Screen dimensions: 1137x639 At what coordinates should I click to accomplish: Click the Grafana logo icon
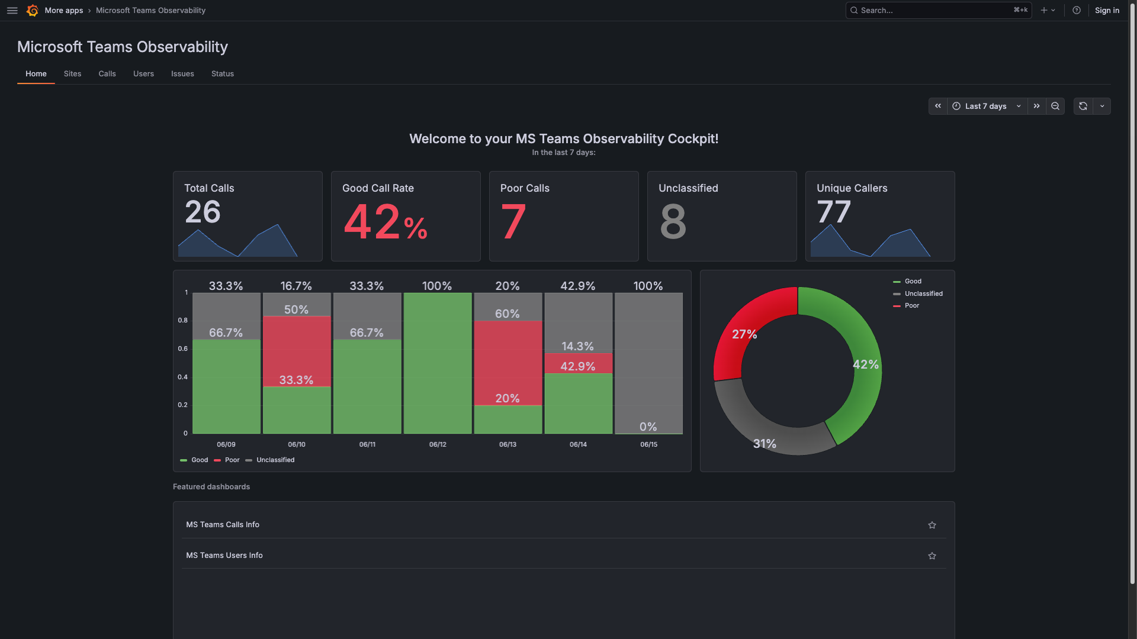(x=33, y=11)
